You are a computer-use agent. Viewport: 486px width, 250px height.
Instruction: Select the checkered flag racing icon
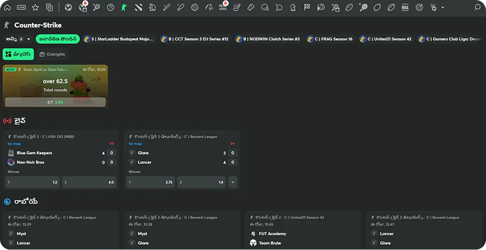(307, 8)
